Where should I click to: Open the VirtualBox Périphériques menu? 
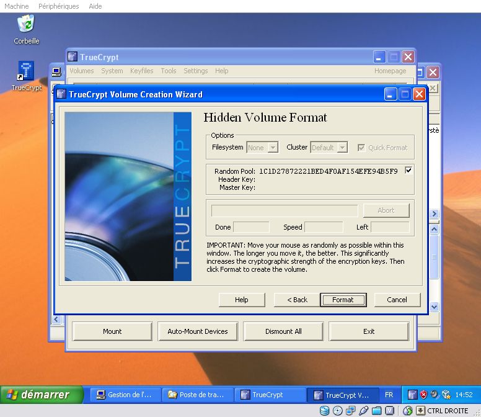click(59, 6)
